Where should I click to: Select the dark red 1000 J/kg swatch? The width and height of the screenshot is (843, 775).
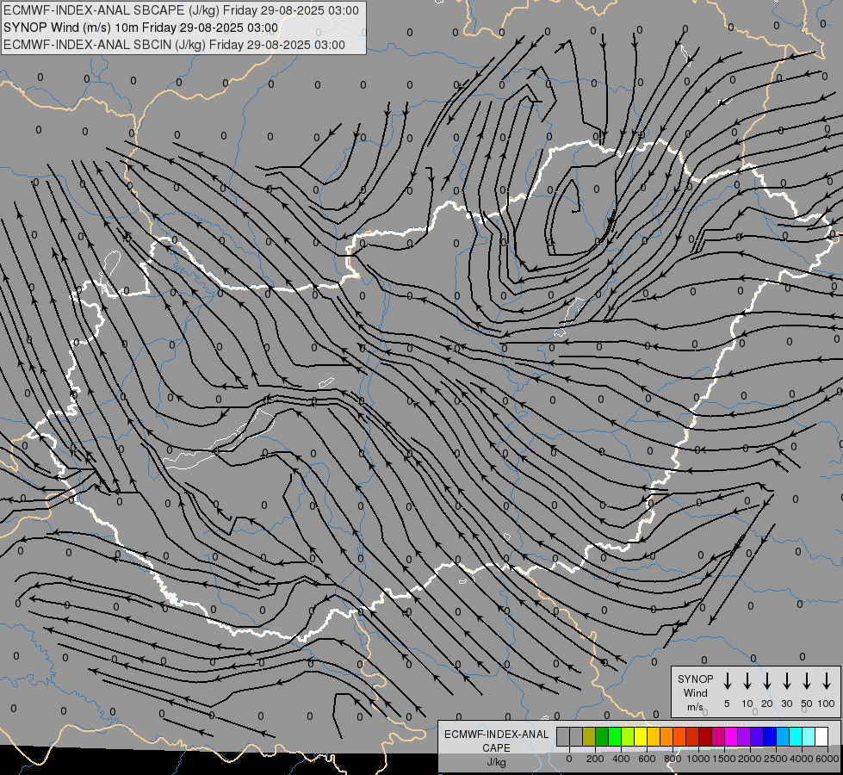(705, 736)
